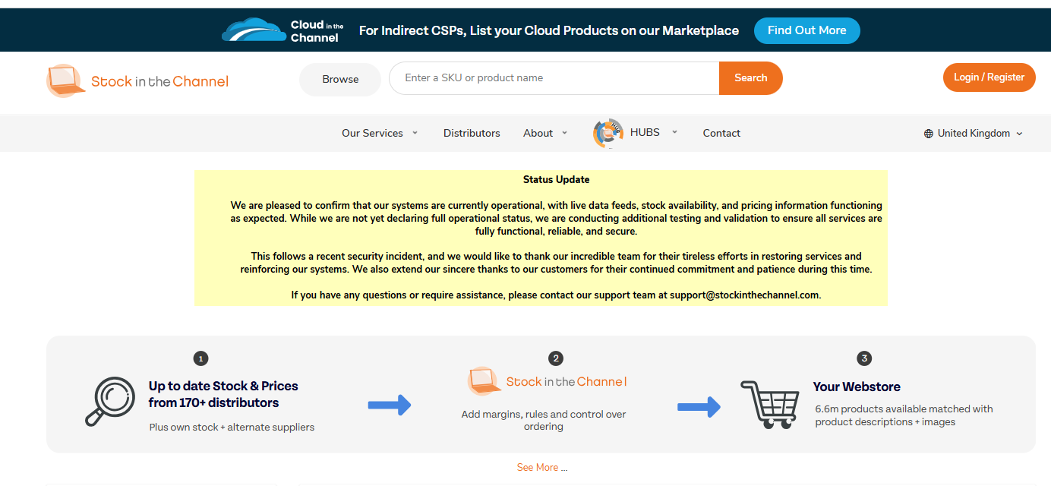Expand the About menu chevron
This screenshot has height=486, width=1051.
tap(564, 133)
